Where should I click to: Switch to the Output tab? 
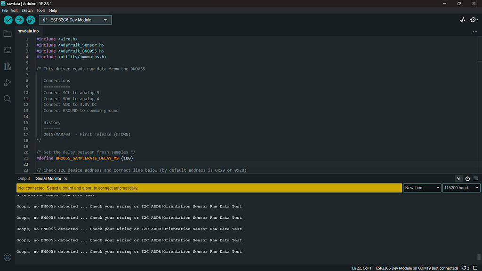(x=24, y=178)
